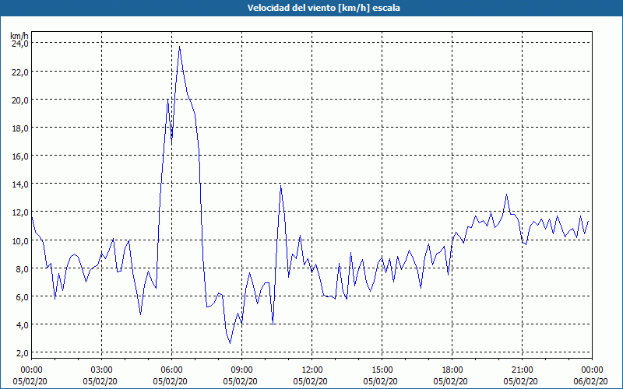The height and width of the screenshot is (389, 623).
Task: Select the "06:00" time label
Action: coord(171,370)
